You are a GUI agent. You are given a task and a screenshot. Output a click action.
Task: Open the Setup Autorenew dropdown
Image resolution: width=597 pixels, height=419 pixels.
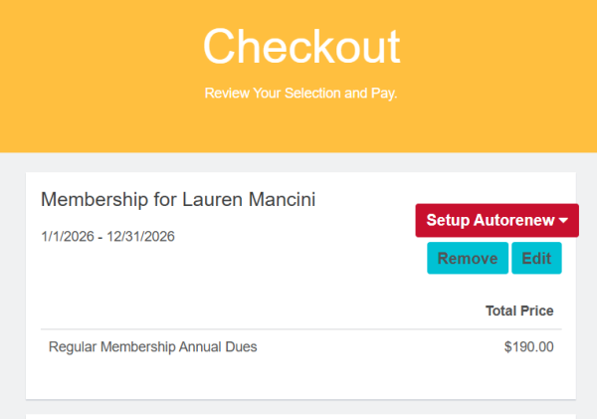(496, 220)
